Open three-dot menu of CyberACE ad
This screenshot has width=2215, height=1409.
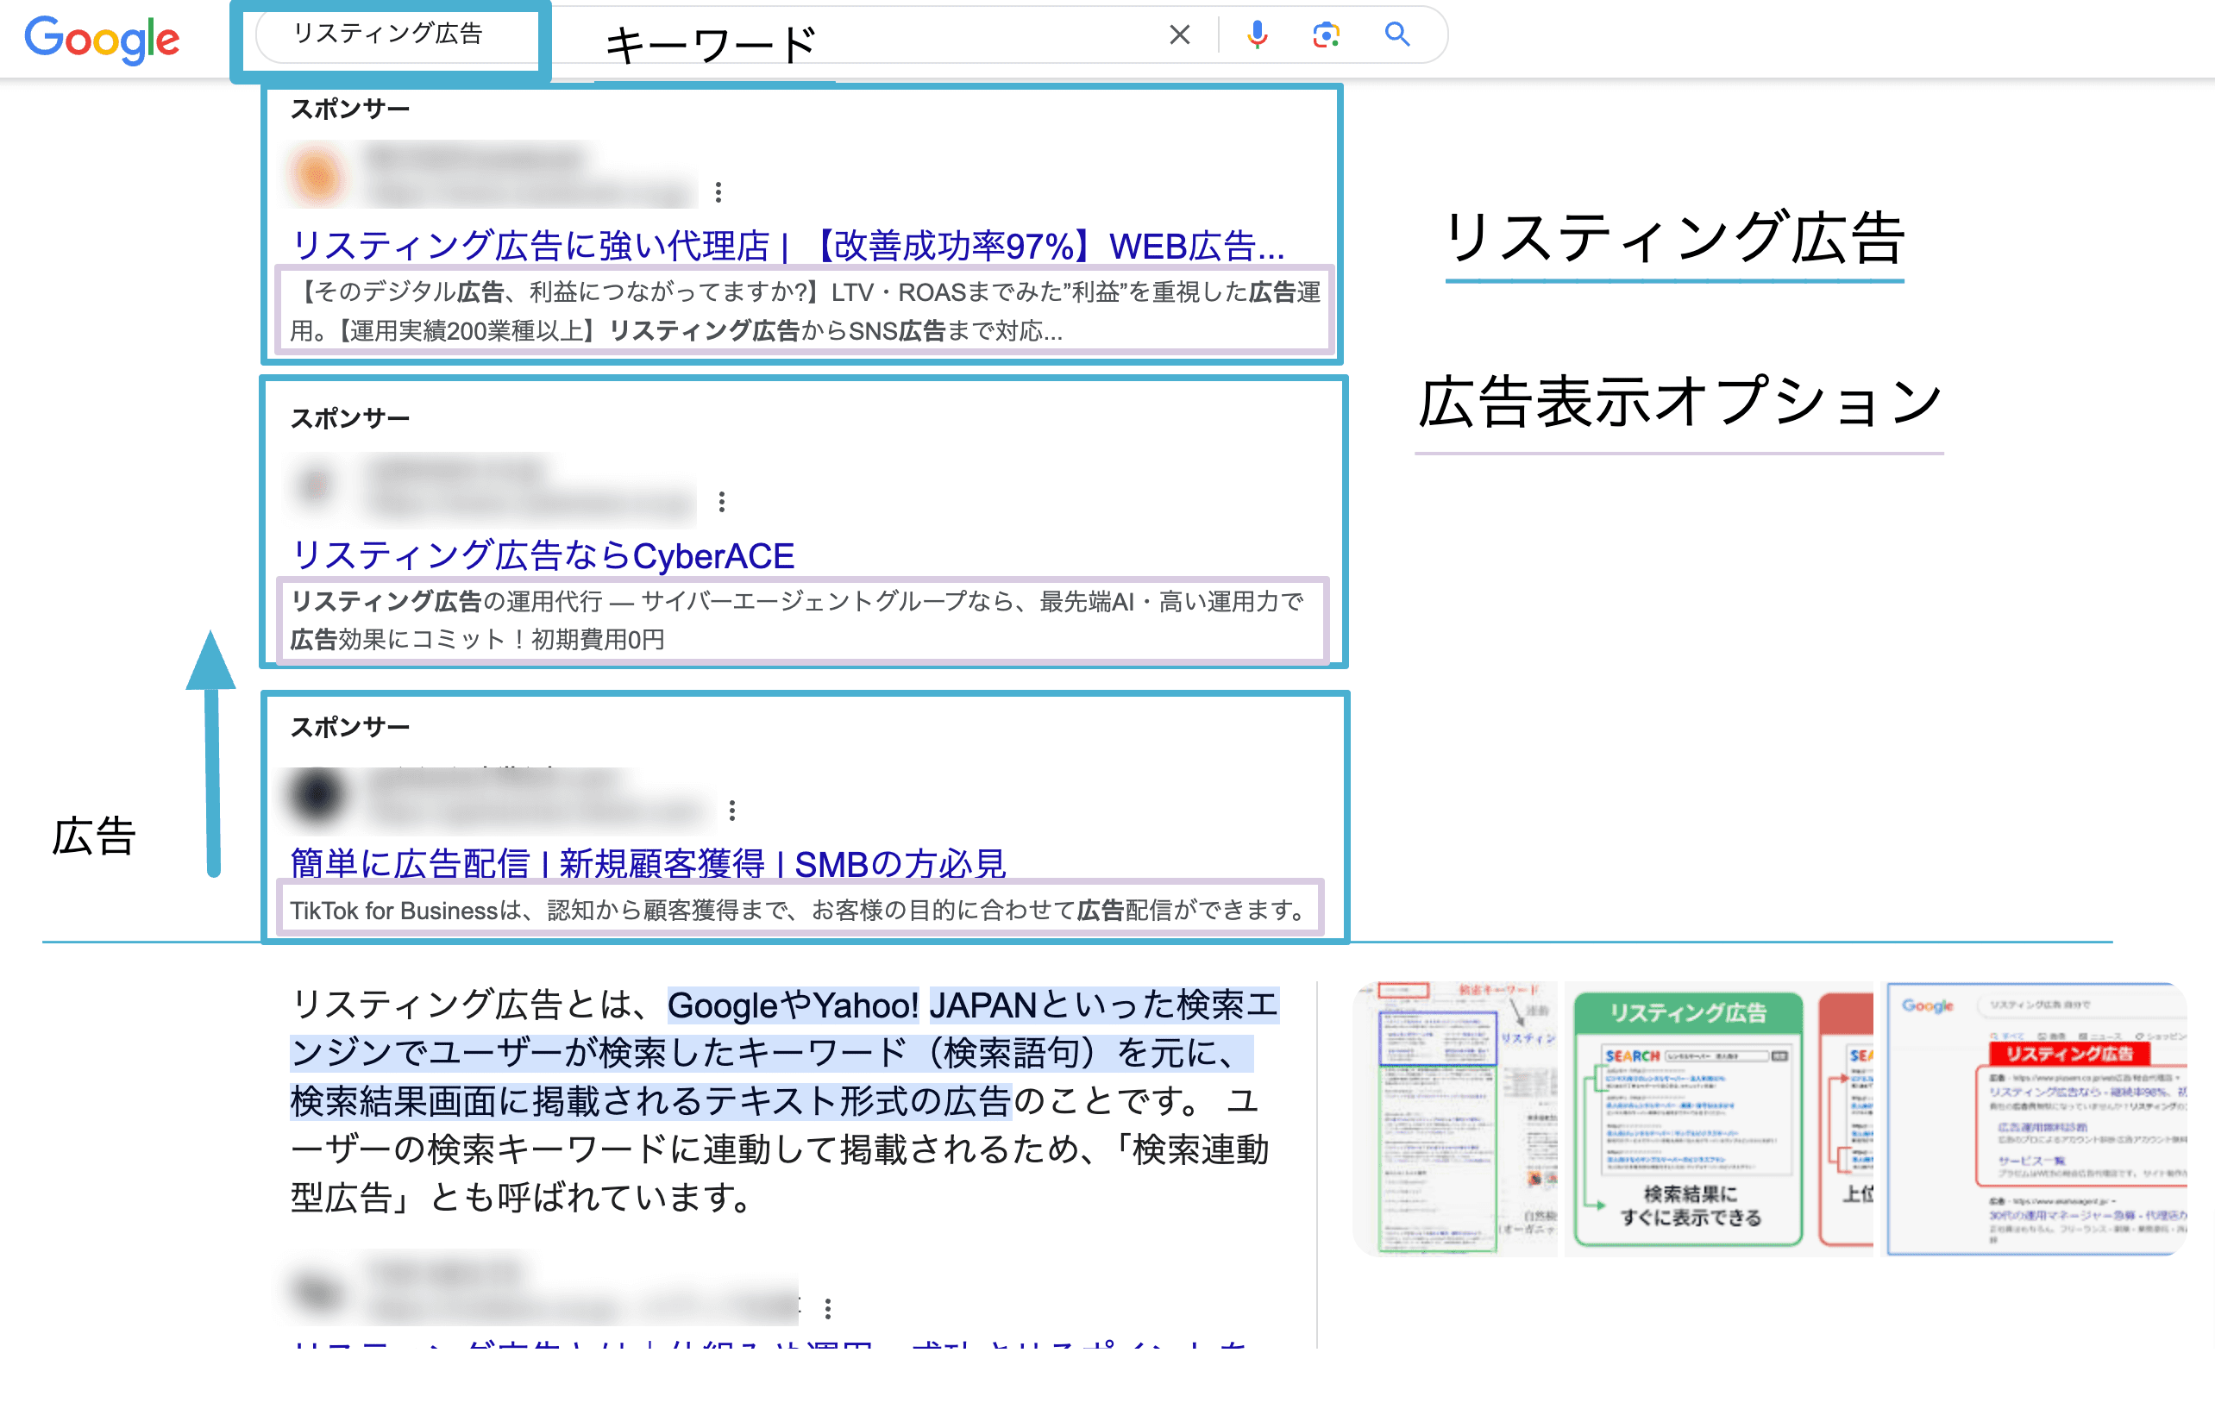point(722,501)
